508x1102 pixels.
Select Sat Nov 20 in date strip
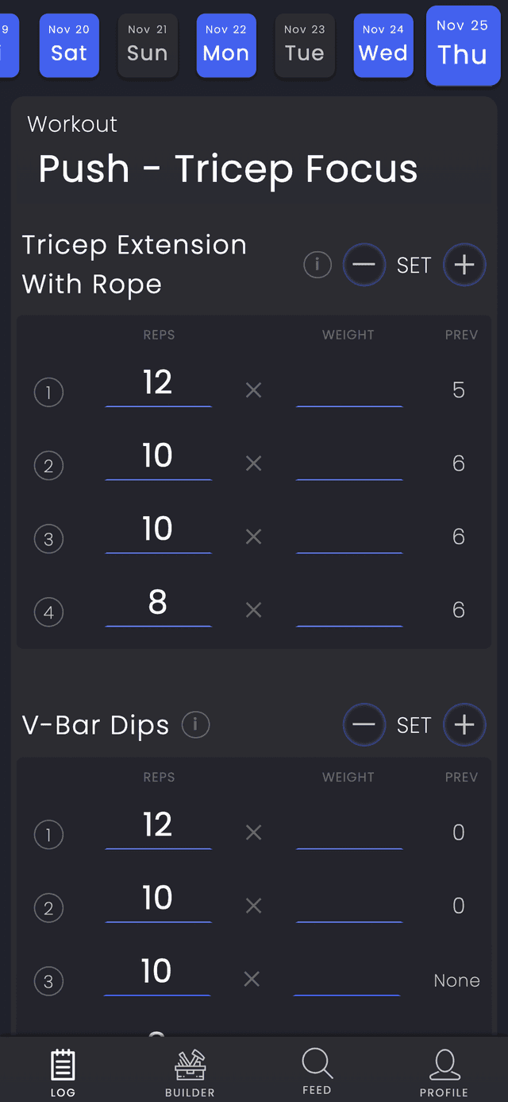point(69,45)
